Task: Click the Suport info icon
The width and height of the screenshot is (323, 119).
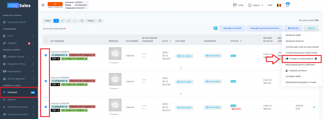Action: [250, 5]
